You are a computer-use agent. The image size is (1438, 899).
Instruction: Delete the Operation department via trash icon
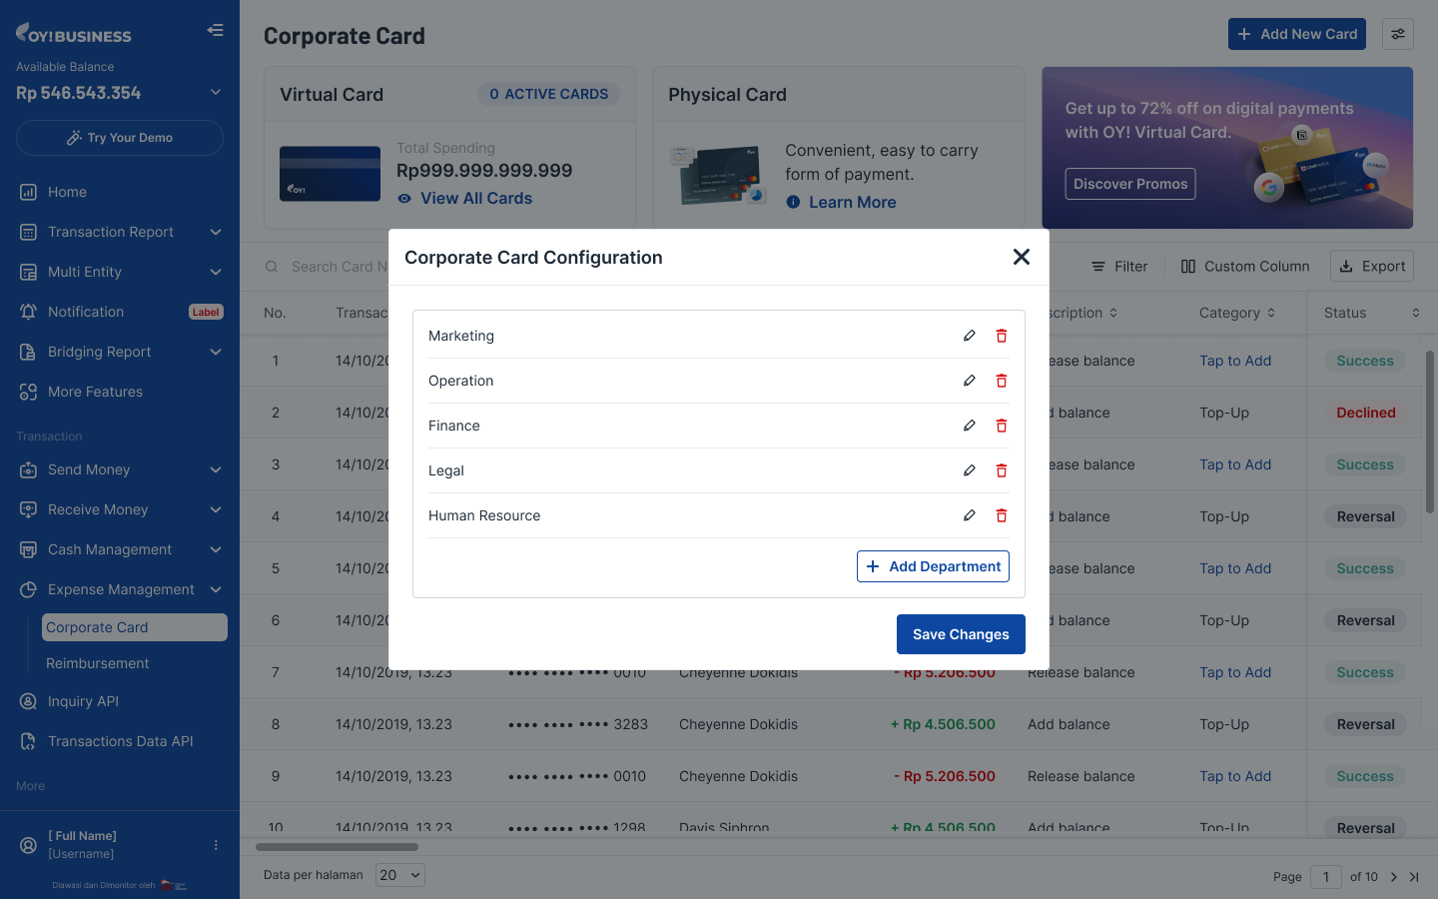1001,381
